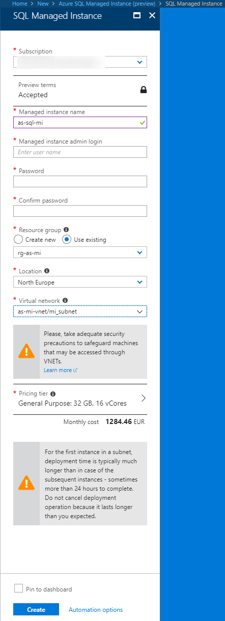
Task: Close the SQL Managed Instance blade
Action: 152,16
